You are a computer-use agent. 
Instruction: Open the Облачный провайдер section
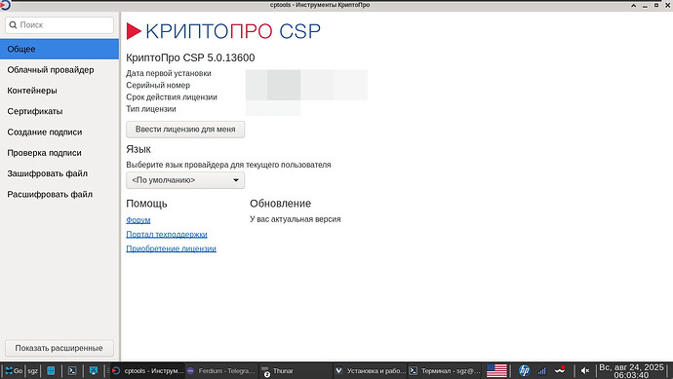pos(59,70)
